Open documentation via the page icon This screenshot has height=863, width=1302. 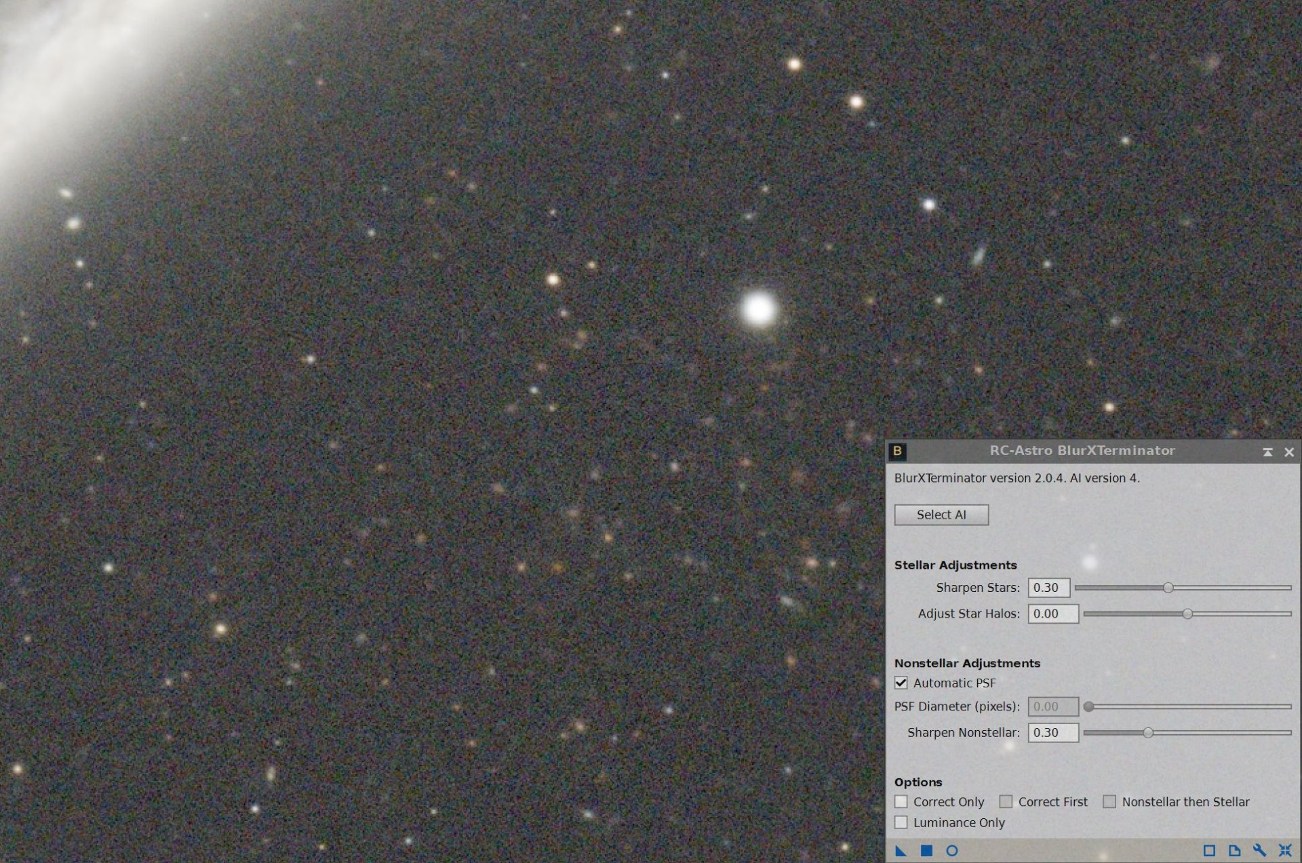coord(1235,850)
